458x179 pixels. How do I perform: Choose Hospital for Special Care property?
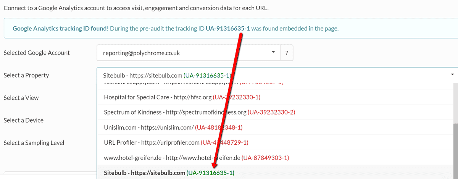(x=275, y=97)
